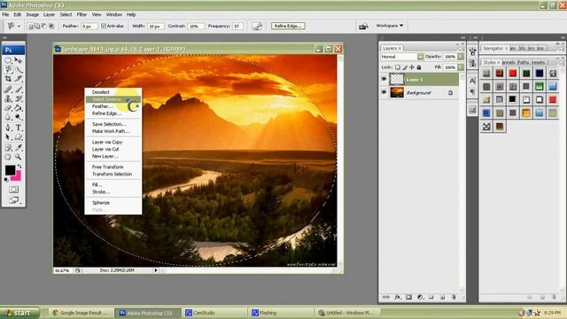Change the screen mode from toolbox
Viewport: 567px width, 319px height.
(x=13, y=200)
